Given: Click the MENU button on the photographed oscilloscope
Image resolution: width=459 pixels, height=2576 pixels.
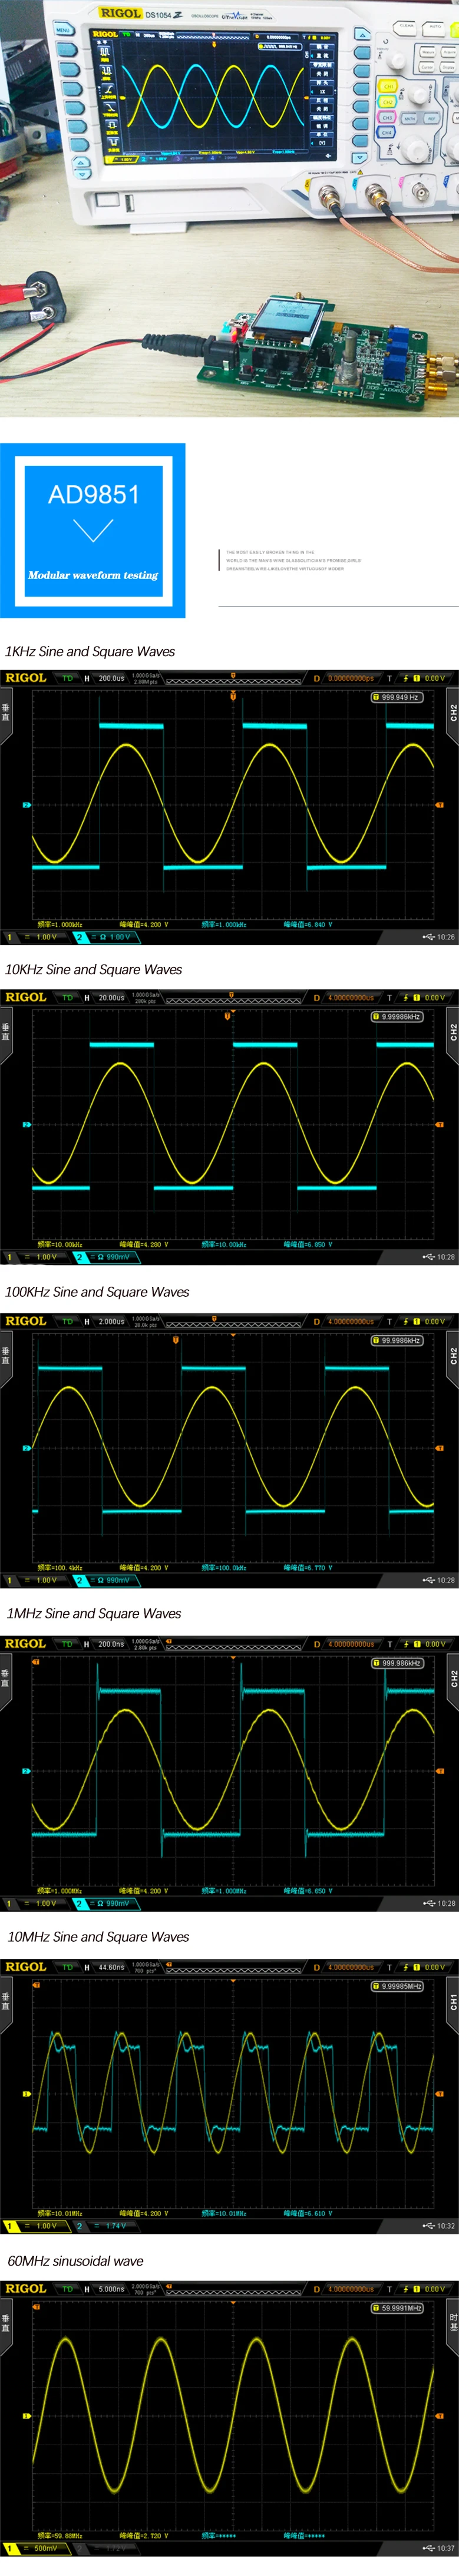Looking at the screenshot, I should 64,30.
